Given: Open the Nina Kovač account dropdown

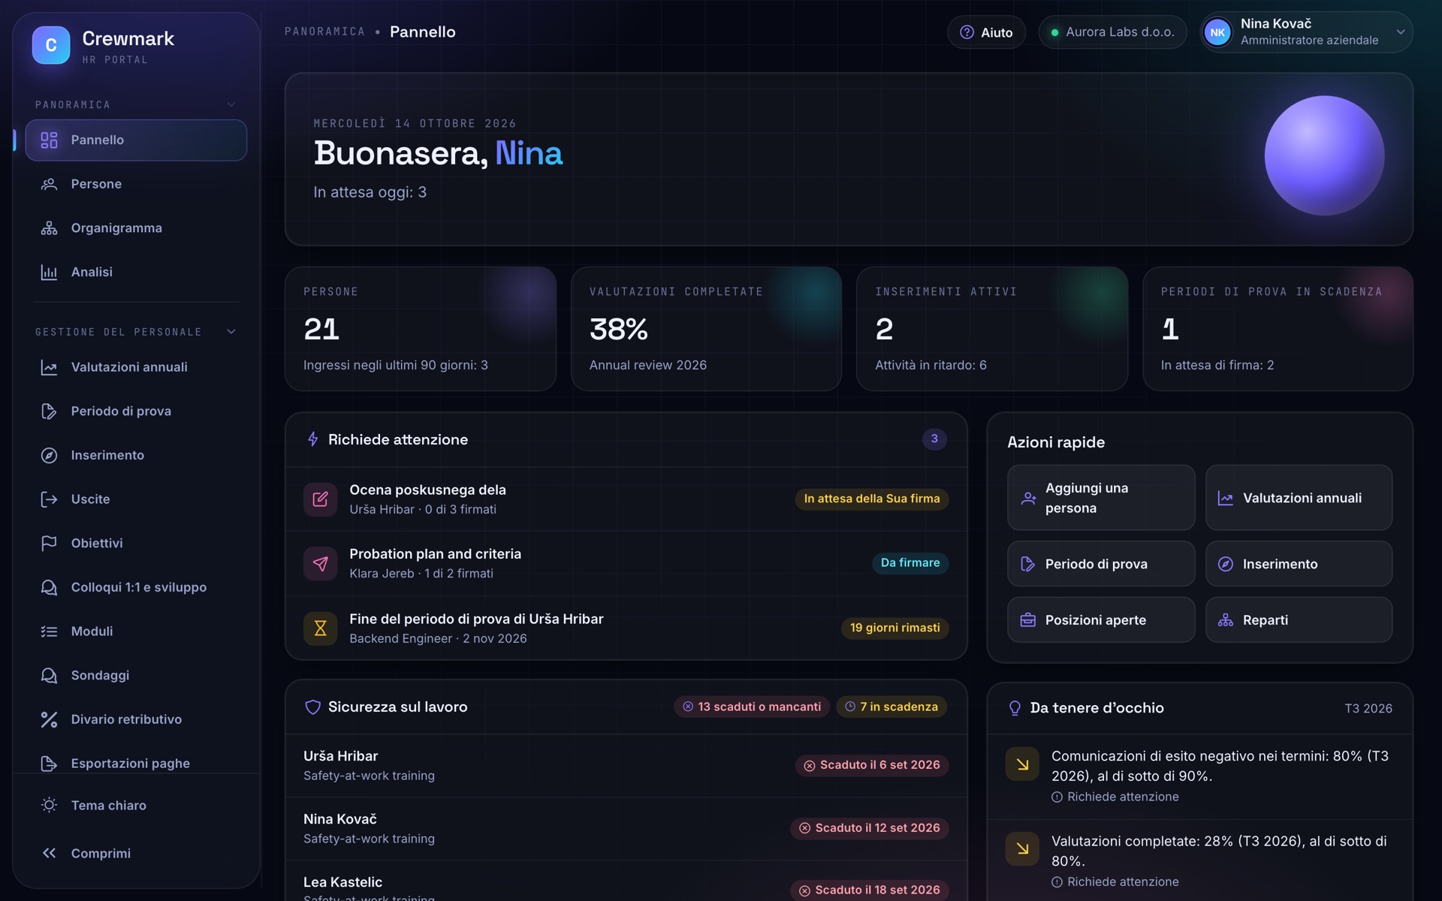Looking at the screenshot, I should point(1306,32).
